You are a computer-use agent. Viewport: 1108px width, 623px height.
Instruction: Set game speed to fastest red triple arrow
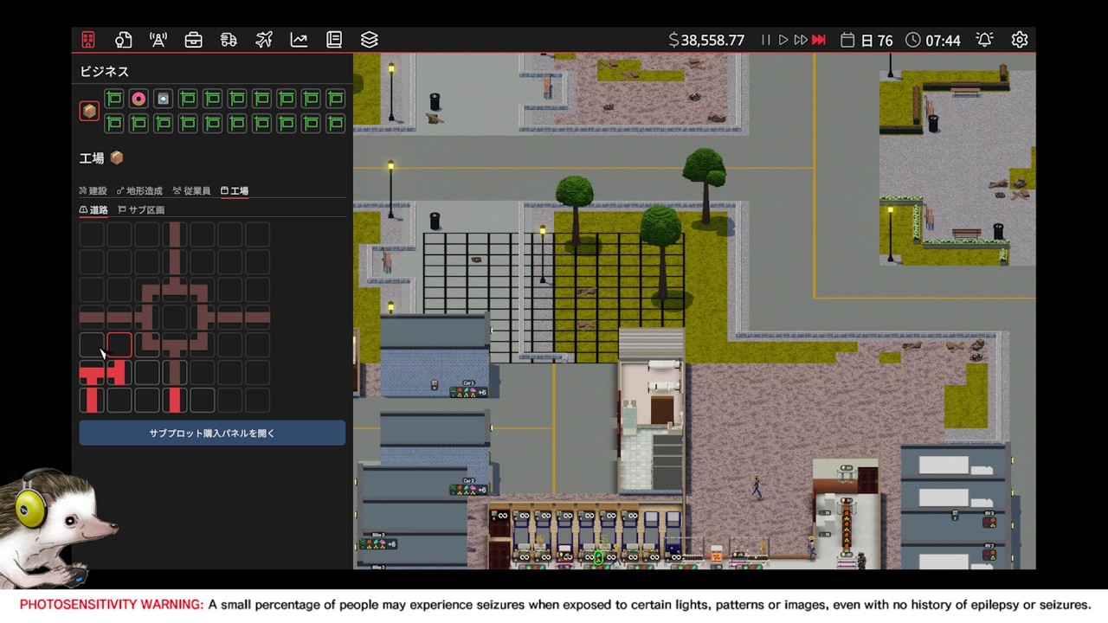(819, 40)
